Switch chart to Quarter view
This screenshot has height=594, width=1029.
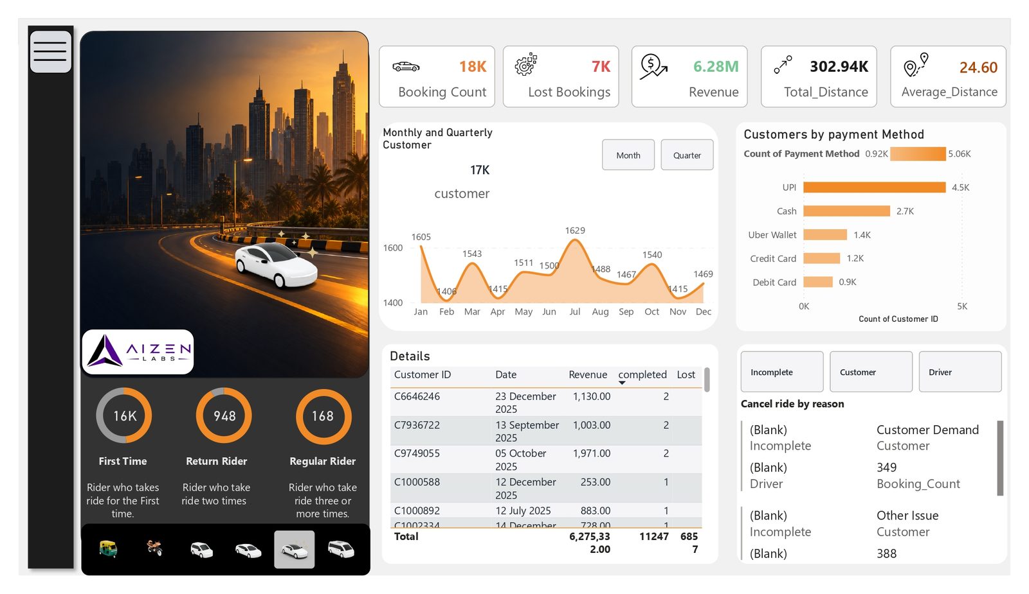(x=687, y=155)
